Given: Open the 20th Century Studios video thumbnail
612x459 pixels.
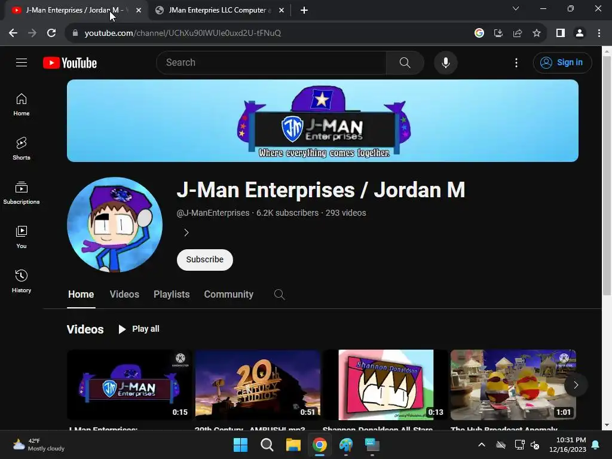Looking at the screenshot, I should 258,384.
